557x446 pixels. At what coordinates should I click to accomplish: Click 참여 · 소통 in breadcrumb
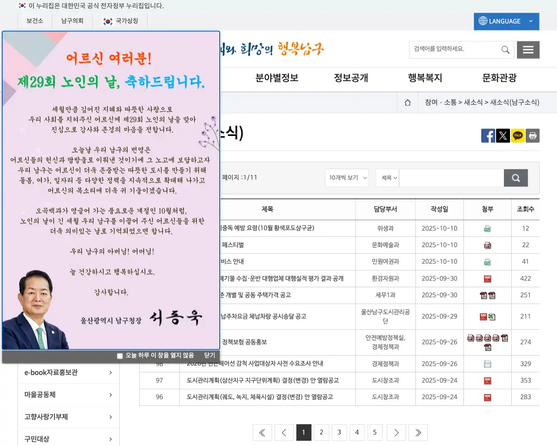coord(441,102)
